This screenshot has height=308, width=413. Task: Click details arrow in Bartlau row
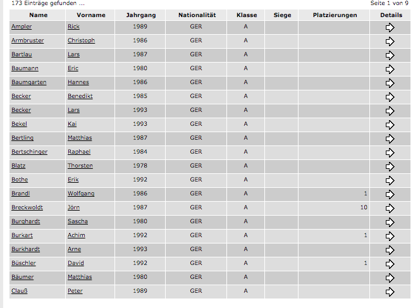[x=390, y=55]
